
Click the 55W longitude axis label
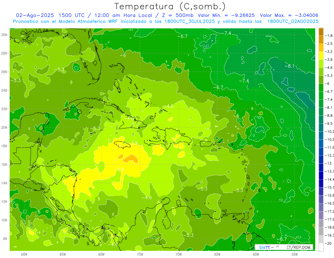(x=295, y=254)
